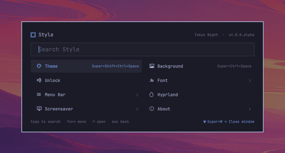Viewport: 285px width, 153px height.
Task: Choose the Screensaver entry
Action: 86,109
